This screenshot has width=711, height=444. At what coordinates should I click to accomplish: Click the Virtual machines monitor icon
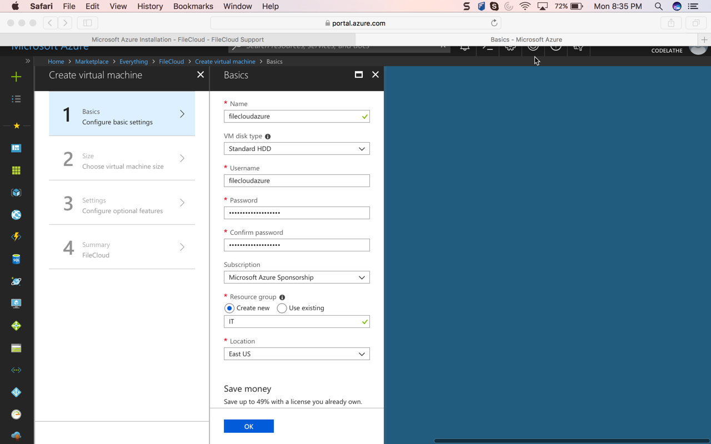[16, 304]
